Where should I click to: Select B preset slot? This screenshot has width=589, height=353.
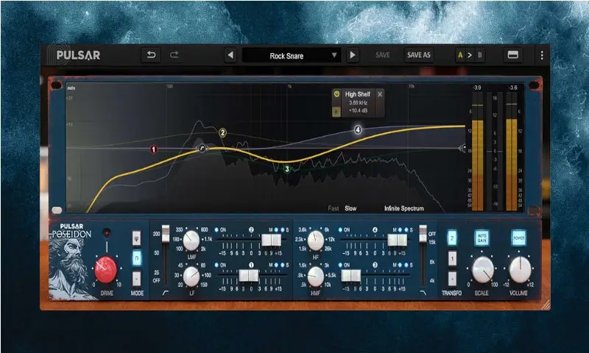pos(480,55)
